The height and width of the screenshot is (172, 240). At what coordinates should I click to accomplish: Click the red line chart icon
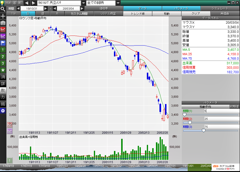[3, 29]
